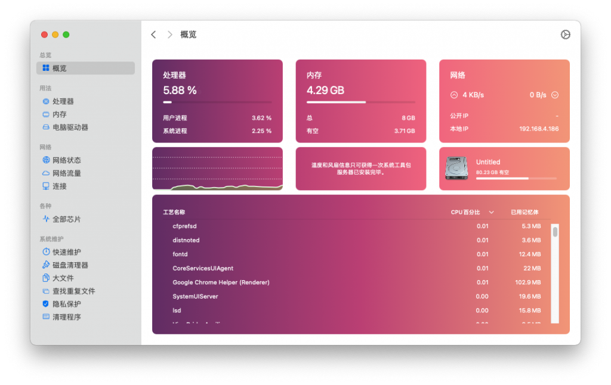This screenshot has width=611, height=385.
Task: Open the 查找重复文件 label in sidebar
Action: click(73, 291)
